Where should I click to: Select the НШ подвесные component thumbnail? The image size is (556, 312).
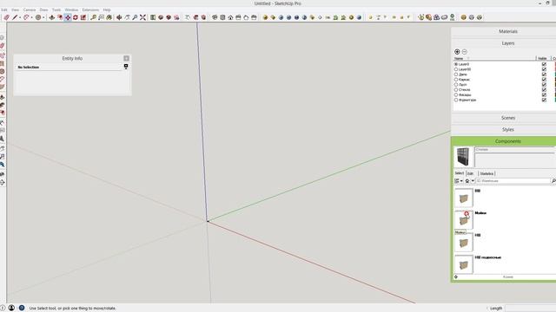point(463,264)
